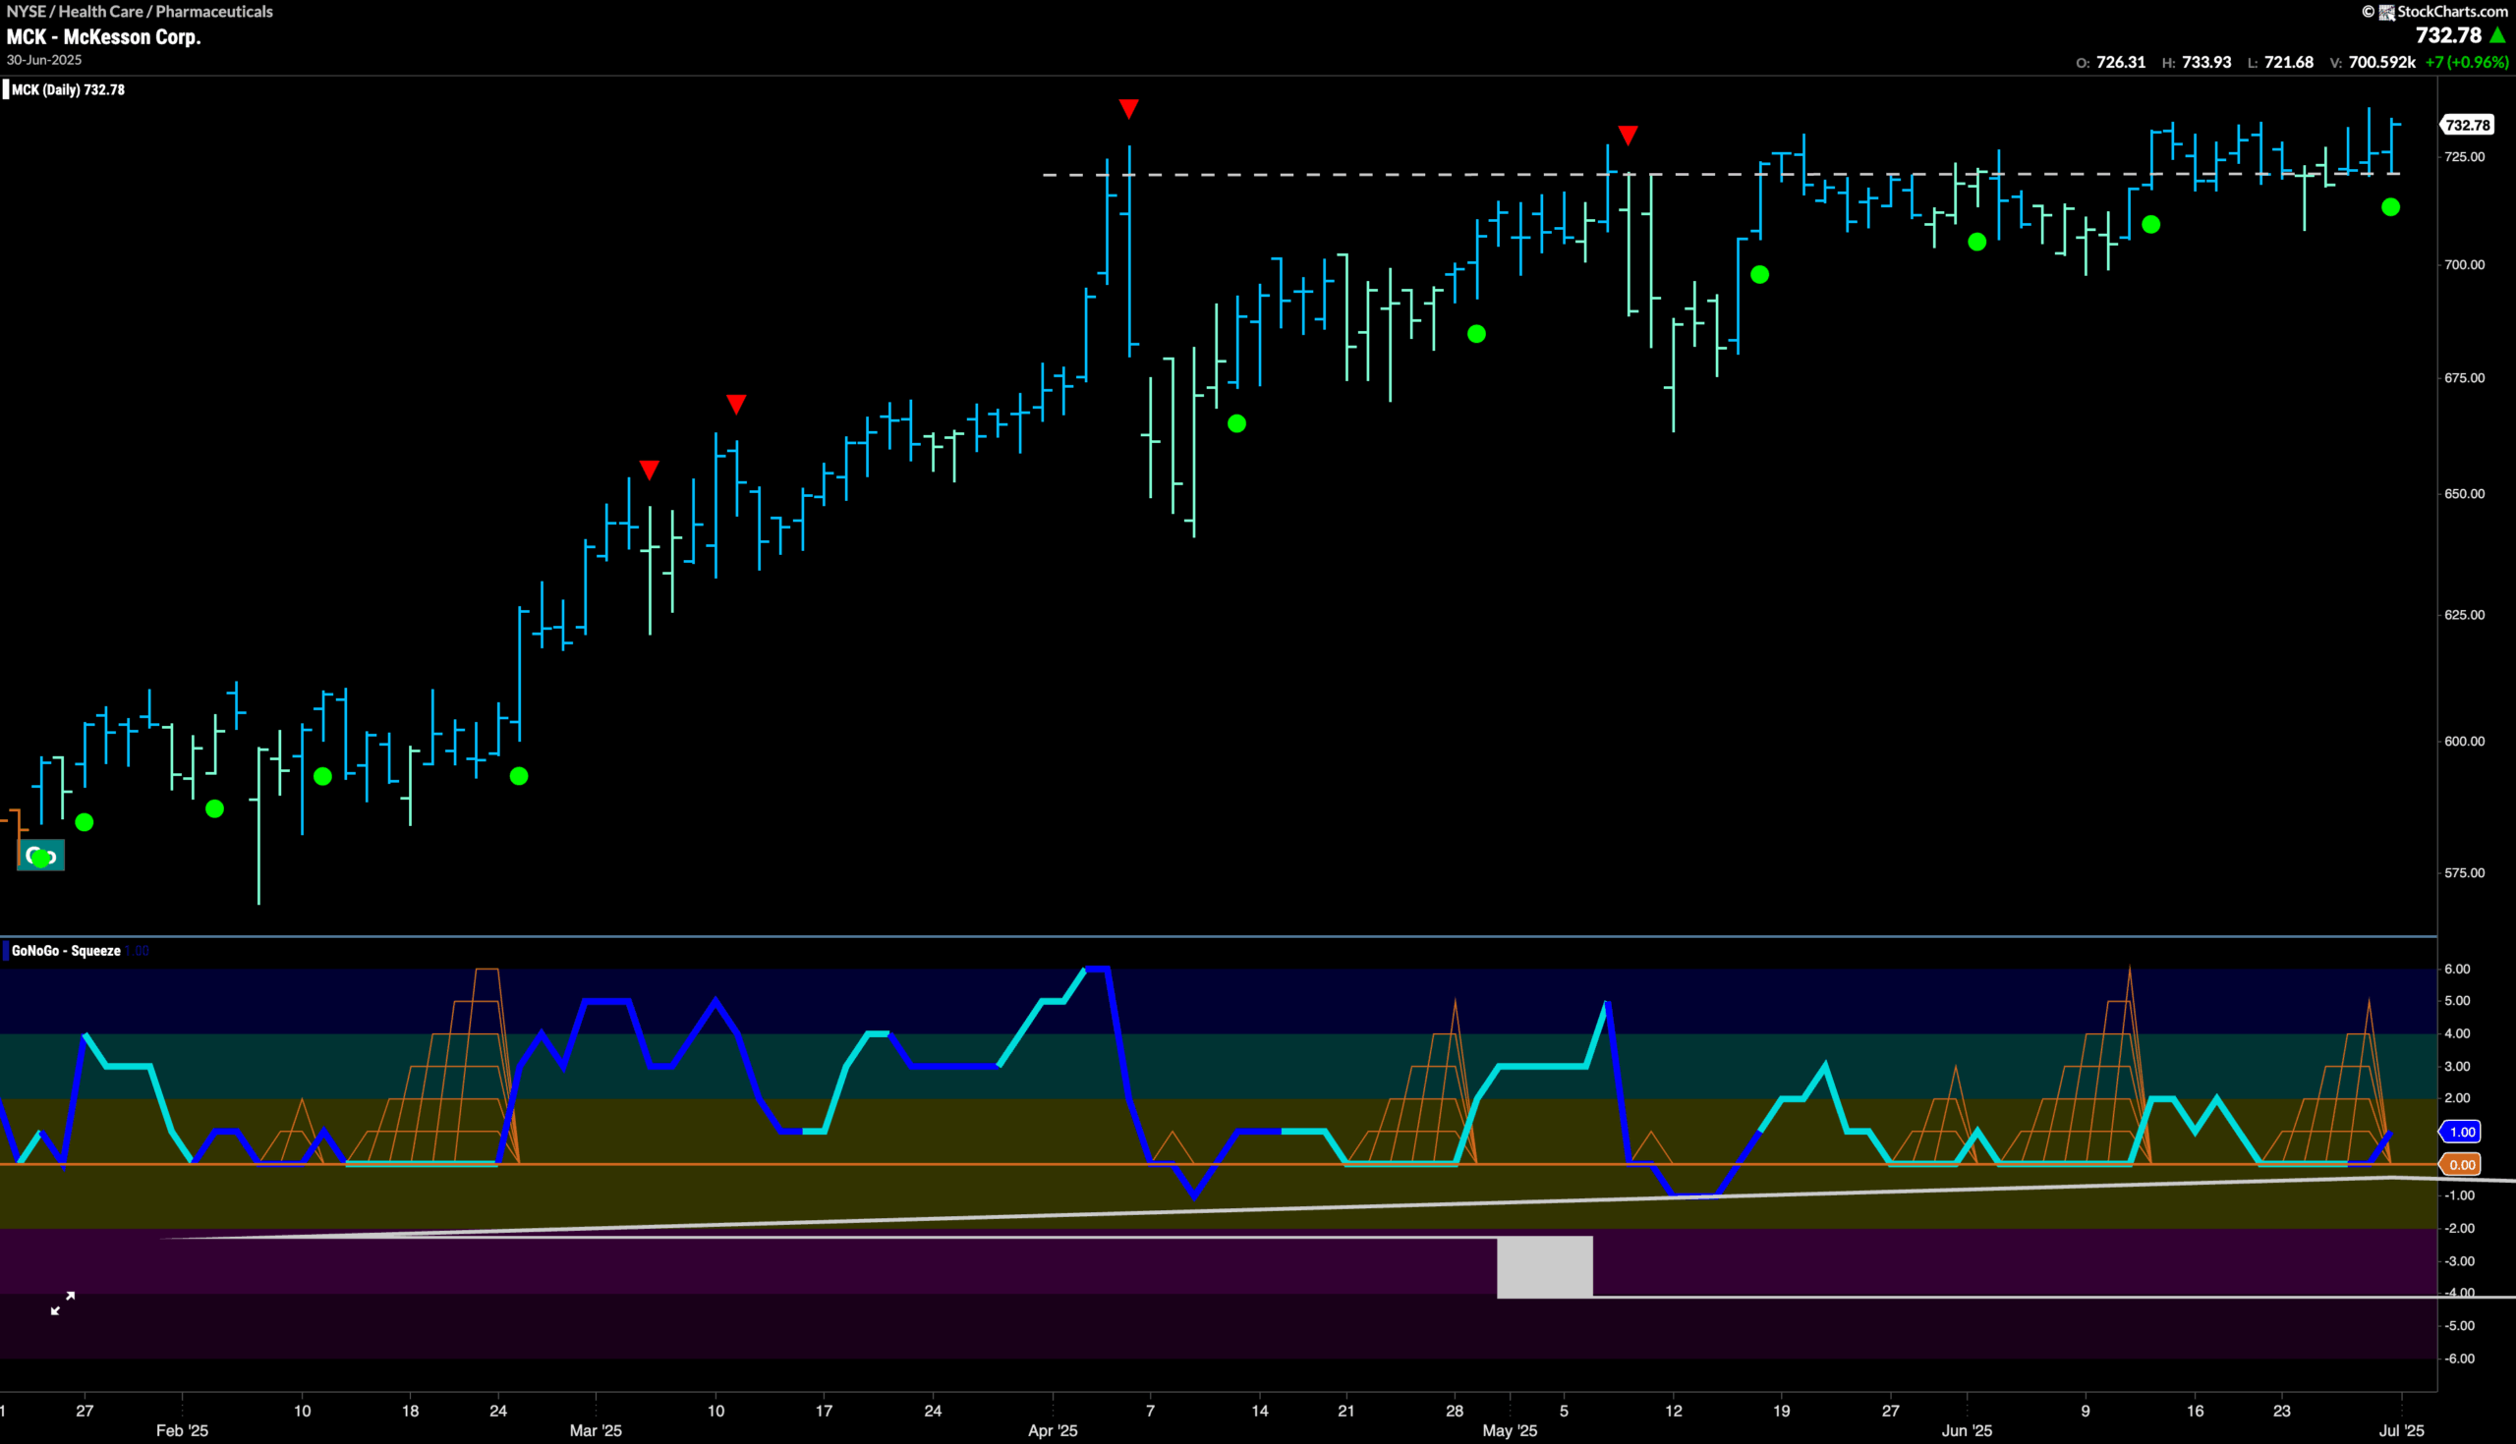The width and height of the screenshot is (2516, 1444).
Task: Click the green dot in early June
Action: pyautogui.click(x=1976, y=242)
